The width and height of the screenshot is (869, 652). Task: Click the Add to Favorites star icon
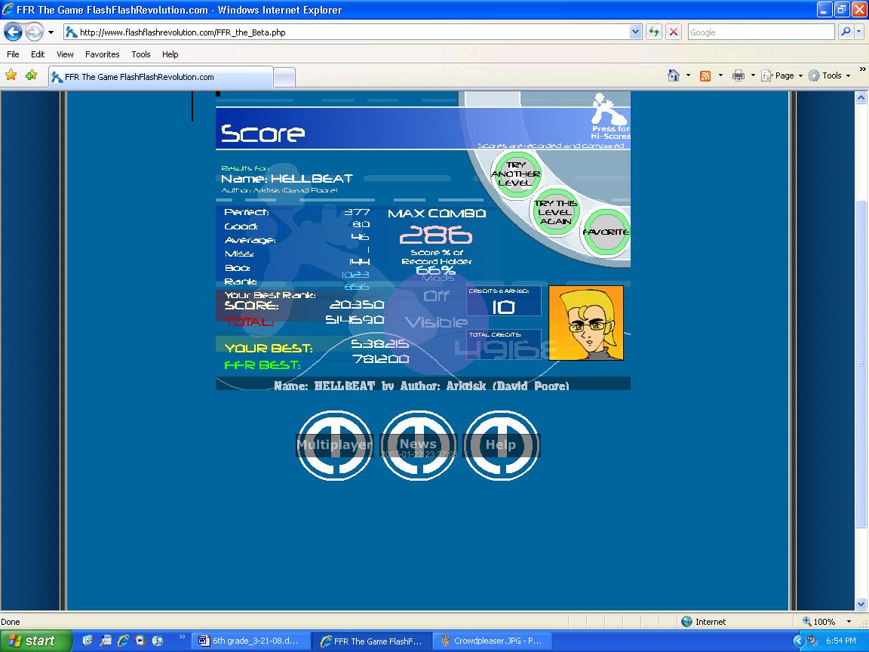click(x=32, y=75)
